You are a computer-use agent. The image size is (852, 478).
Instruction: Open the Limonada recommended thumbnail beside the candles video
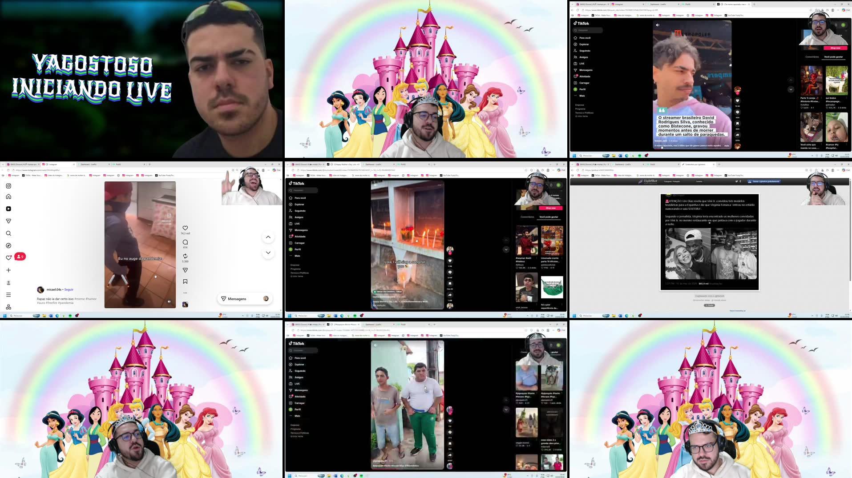pyautogui.click(x=552, y=240)
